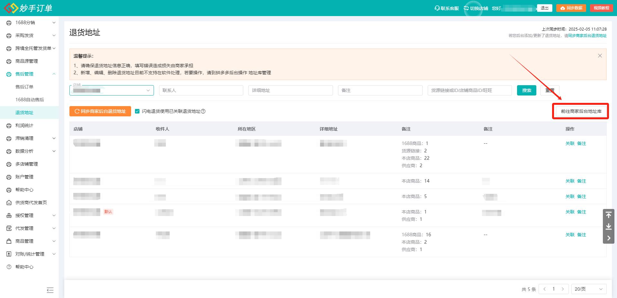This screenshot has height=298, width=617.
Task: Close the 温馨提示 notice banner
Action: point(600,56)
